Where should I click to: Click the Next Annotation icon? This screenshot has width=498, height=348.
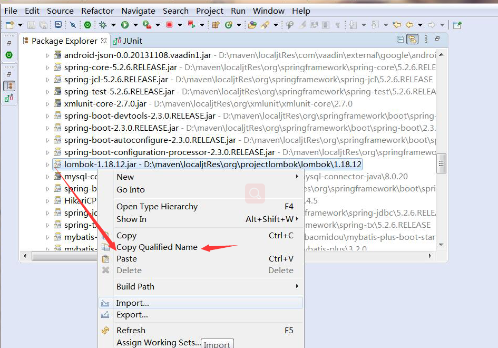click(x=353, y=25)
